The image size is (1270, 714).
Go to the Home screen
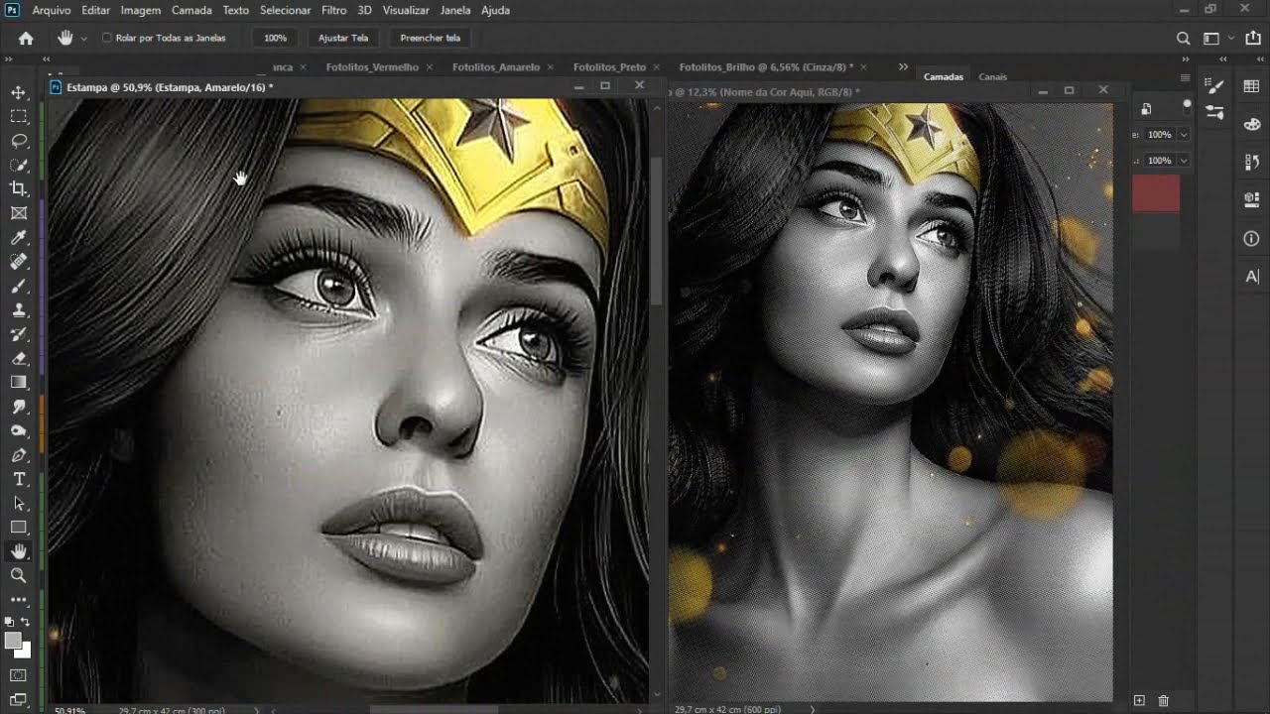pyautogui.click(x=26, y=38)
